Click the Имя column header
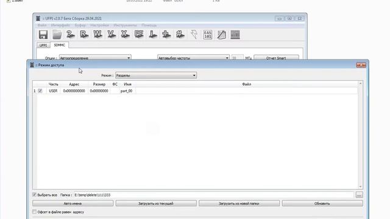The width and height of the screenshot is (390, 219). [127, 85]
